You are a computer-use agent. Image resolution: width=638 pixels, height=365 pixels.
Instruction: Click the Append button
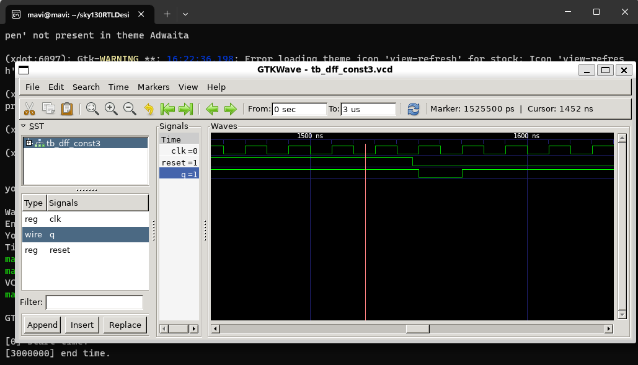42,324
